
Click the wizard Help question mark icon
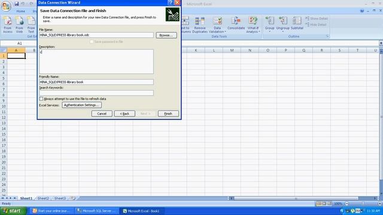pos(171,2)
